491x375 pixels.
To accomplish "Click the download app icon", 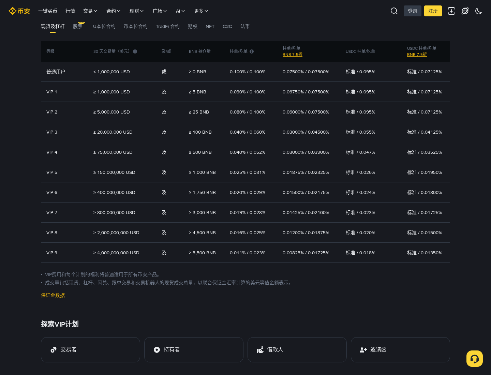I will [451, 11].
